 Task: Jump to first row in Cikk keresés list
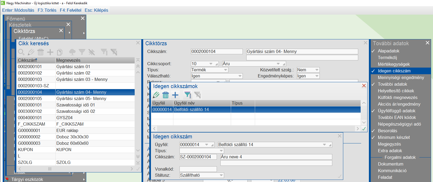click(138, 60)
